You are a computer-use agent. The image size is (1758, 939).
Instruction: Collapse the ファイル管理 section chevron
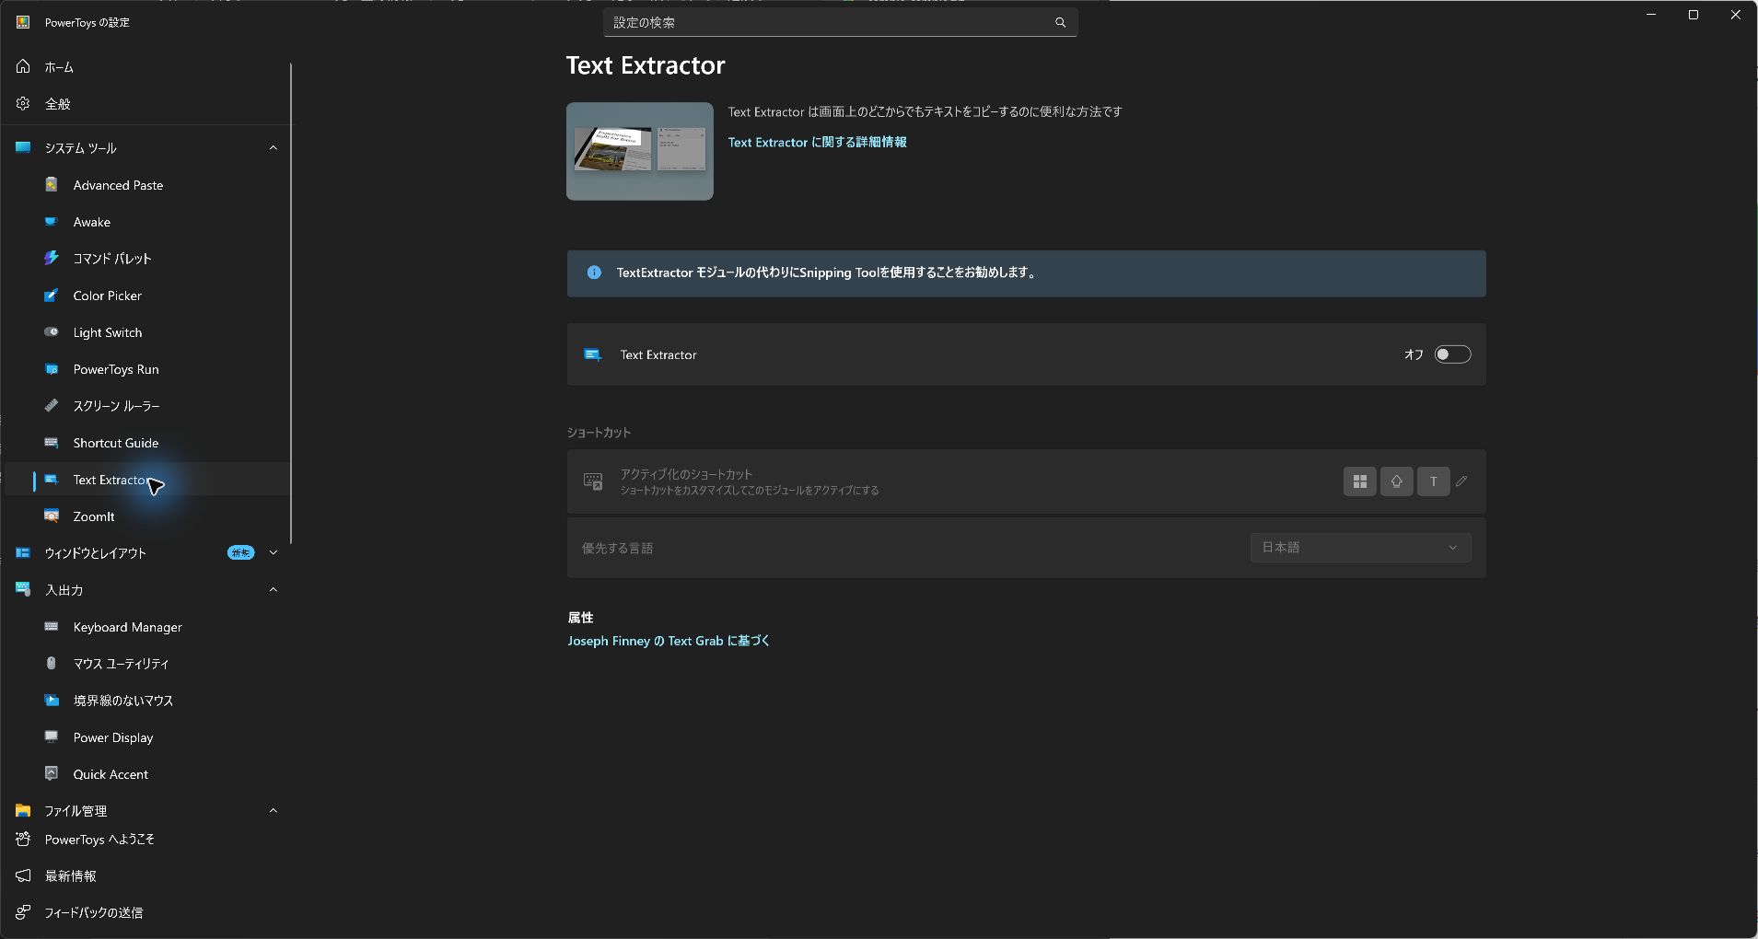tap(273, 810)
